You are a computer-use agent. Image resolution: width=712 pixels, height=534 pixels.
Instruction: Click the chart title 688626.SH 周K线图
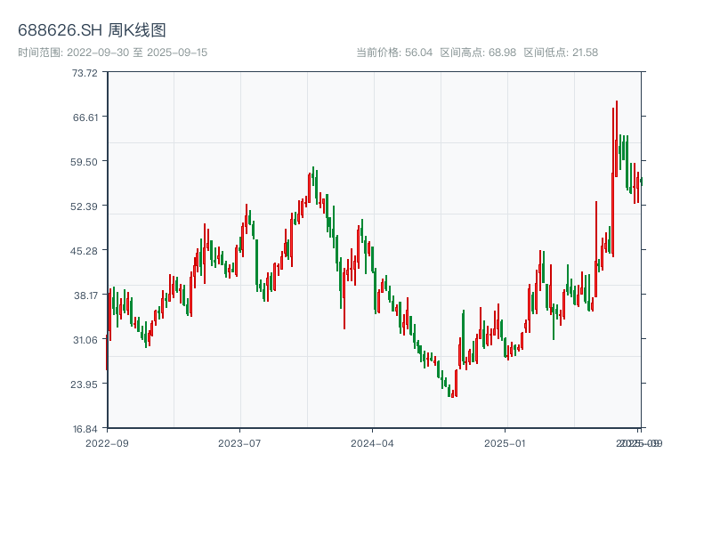[x=92, y=30]
